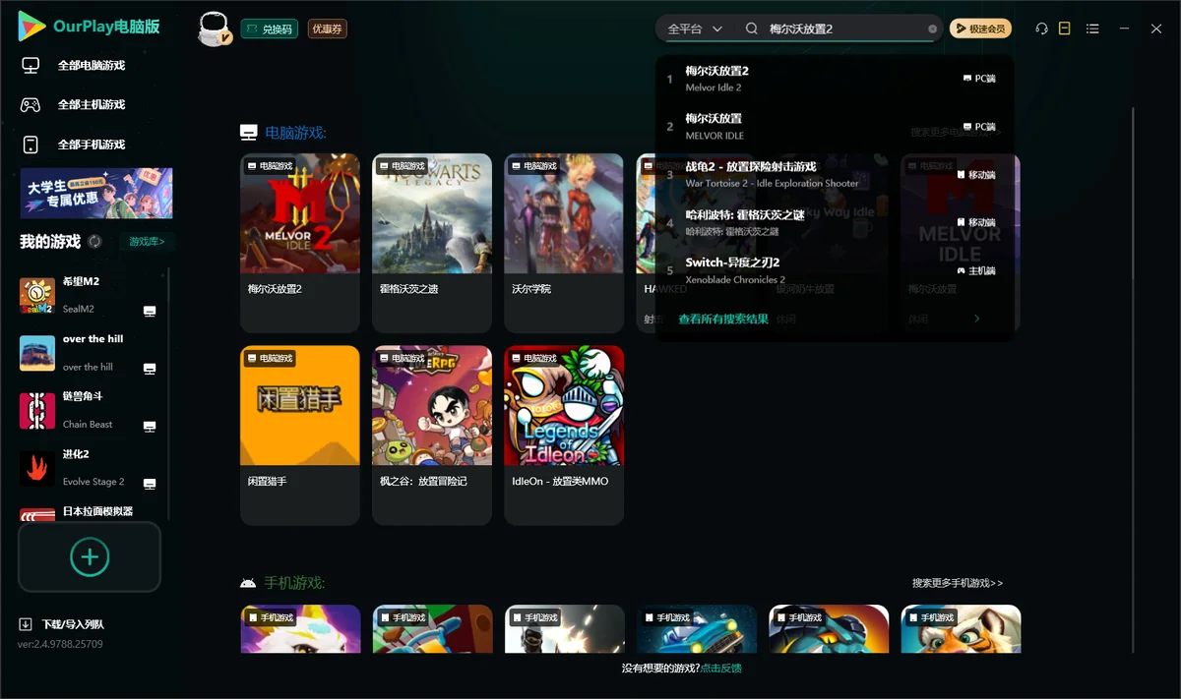The image size is (1181, 699).
Task: Open customer support headset icon
Action: tap(1041, 29)
